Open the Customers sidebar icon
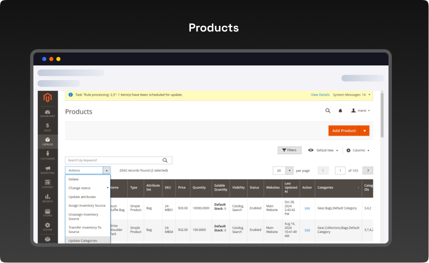The width and height of the screenshot is (429, 263). click(47, 155)
